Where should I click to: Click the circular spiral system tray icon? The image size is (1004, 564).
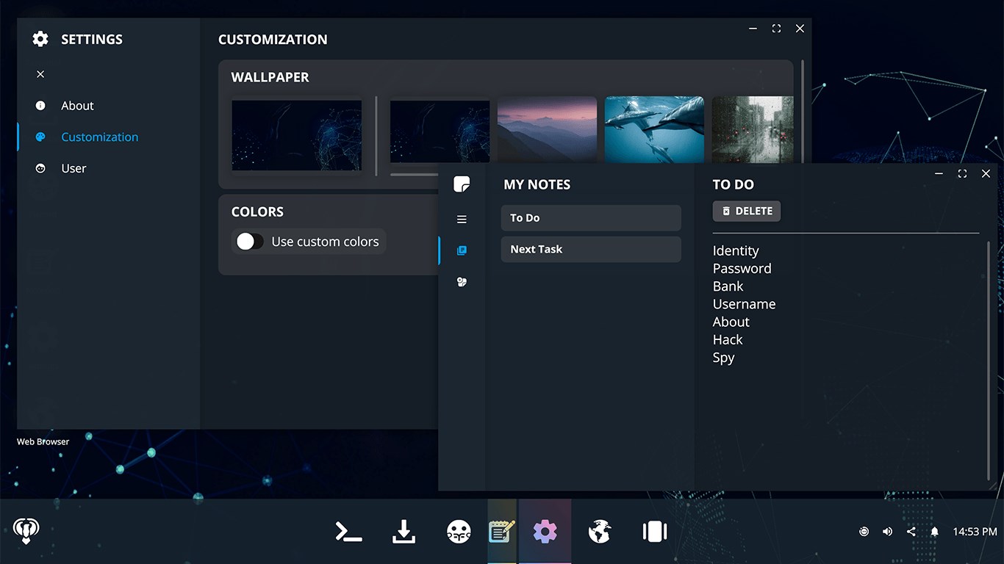click(864, 532)
